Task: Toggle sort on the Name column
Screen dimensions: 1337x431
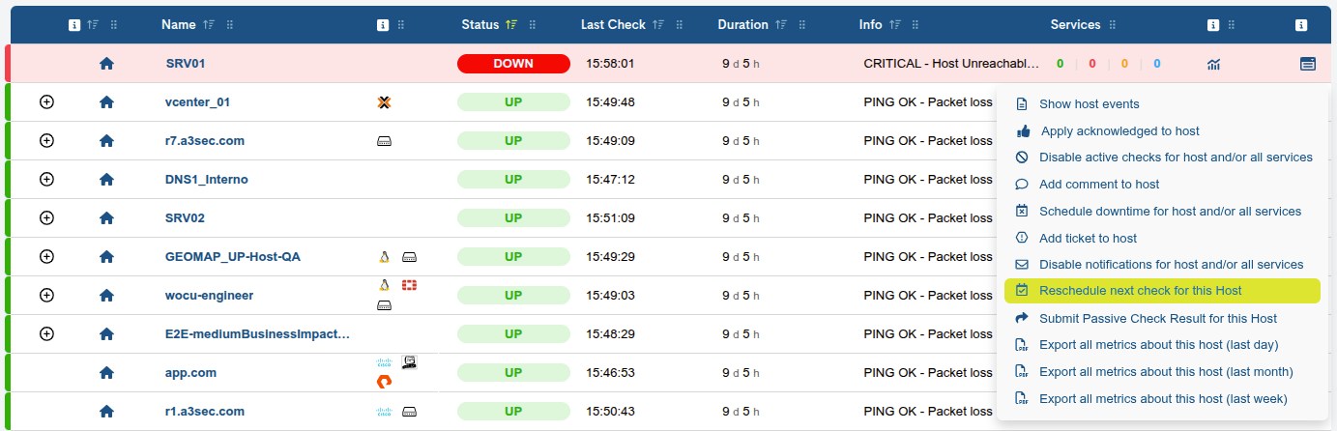Action: (x=208, y=25)
